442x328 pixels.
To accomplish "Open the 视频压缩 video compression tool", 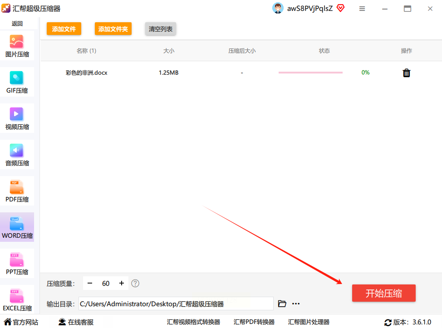I will (17, 118).
